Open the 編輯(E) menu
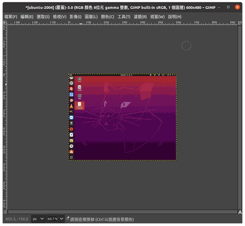Screen dimensions: 245x226 [27, 17]
